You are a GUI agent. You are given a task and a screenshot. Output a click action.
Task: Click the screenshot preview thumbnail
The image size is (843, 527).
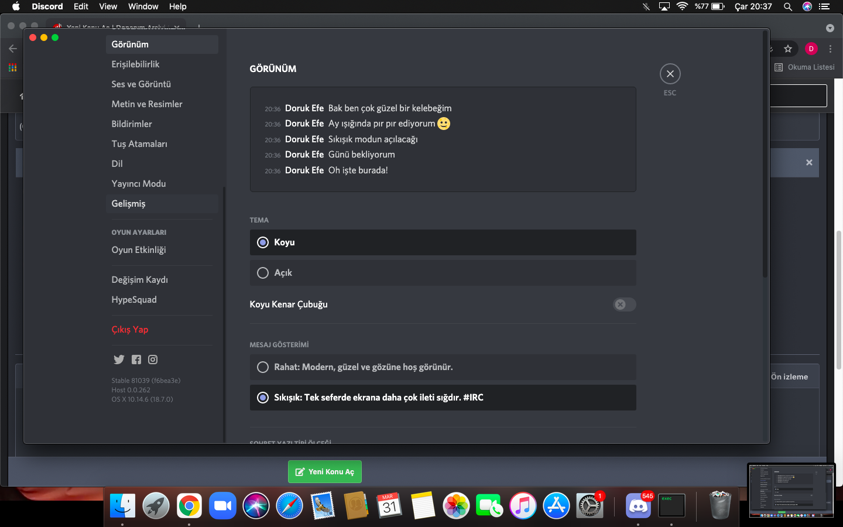[791, 491]
